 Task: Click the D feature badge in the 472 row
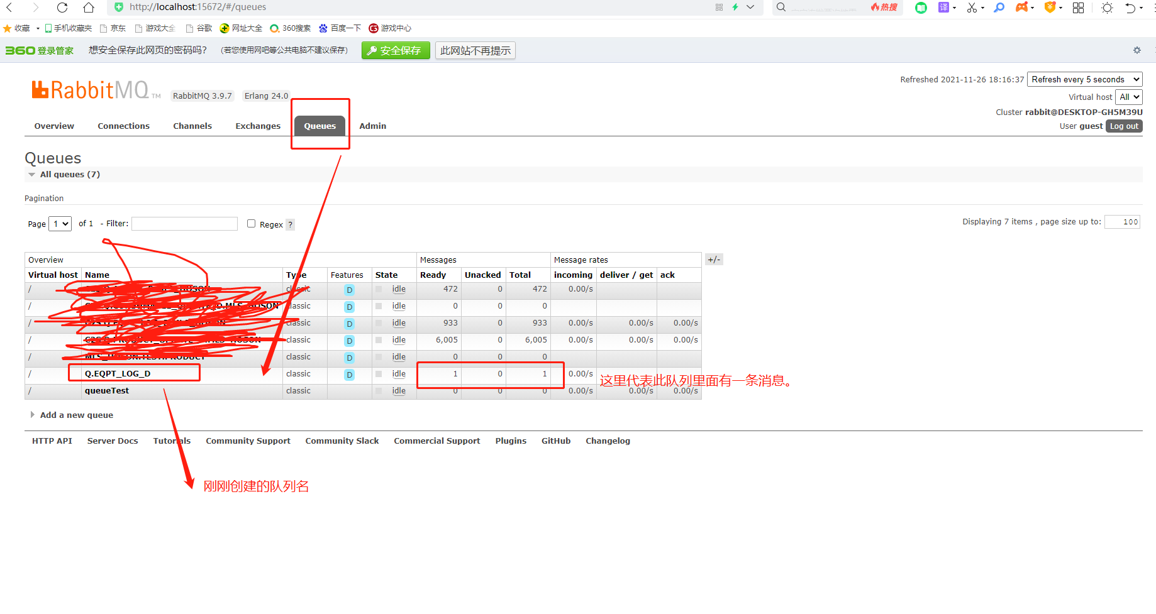pos(349,290)
